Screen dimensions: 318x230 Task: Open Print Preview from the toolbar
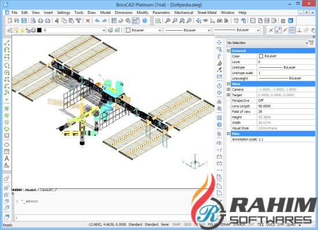coord(34,20)
